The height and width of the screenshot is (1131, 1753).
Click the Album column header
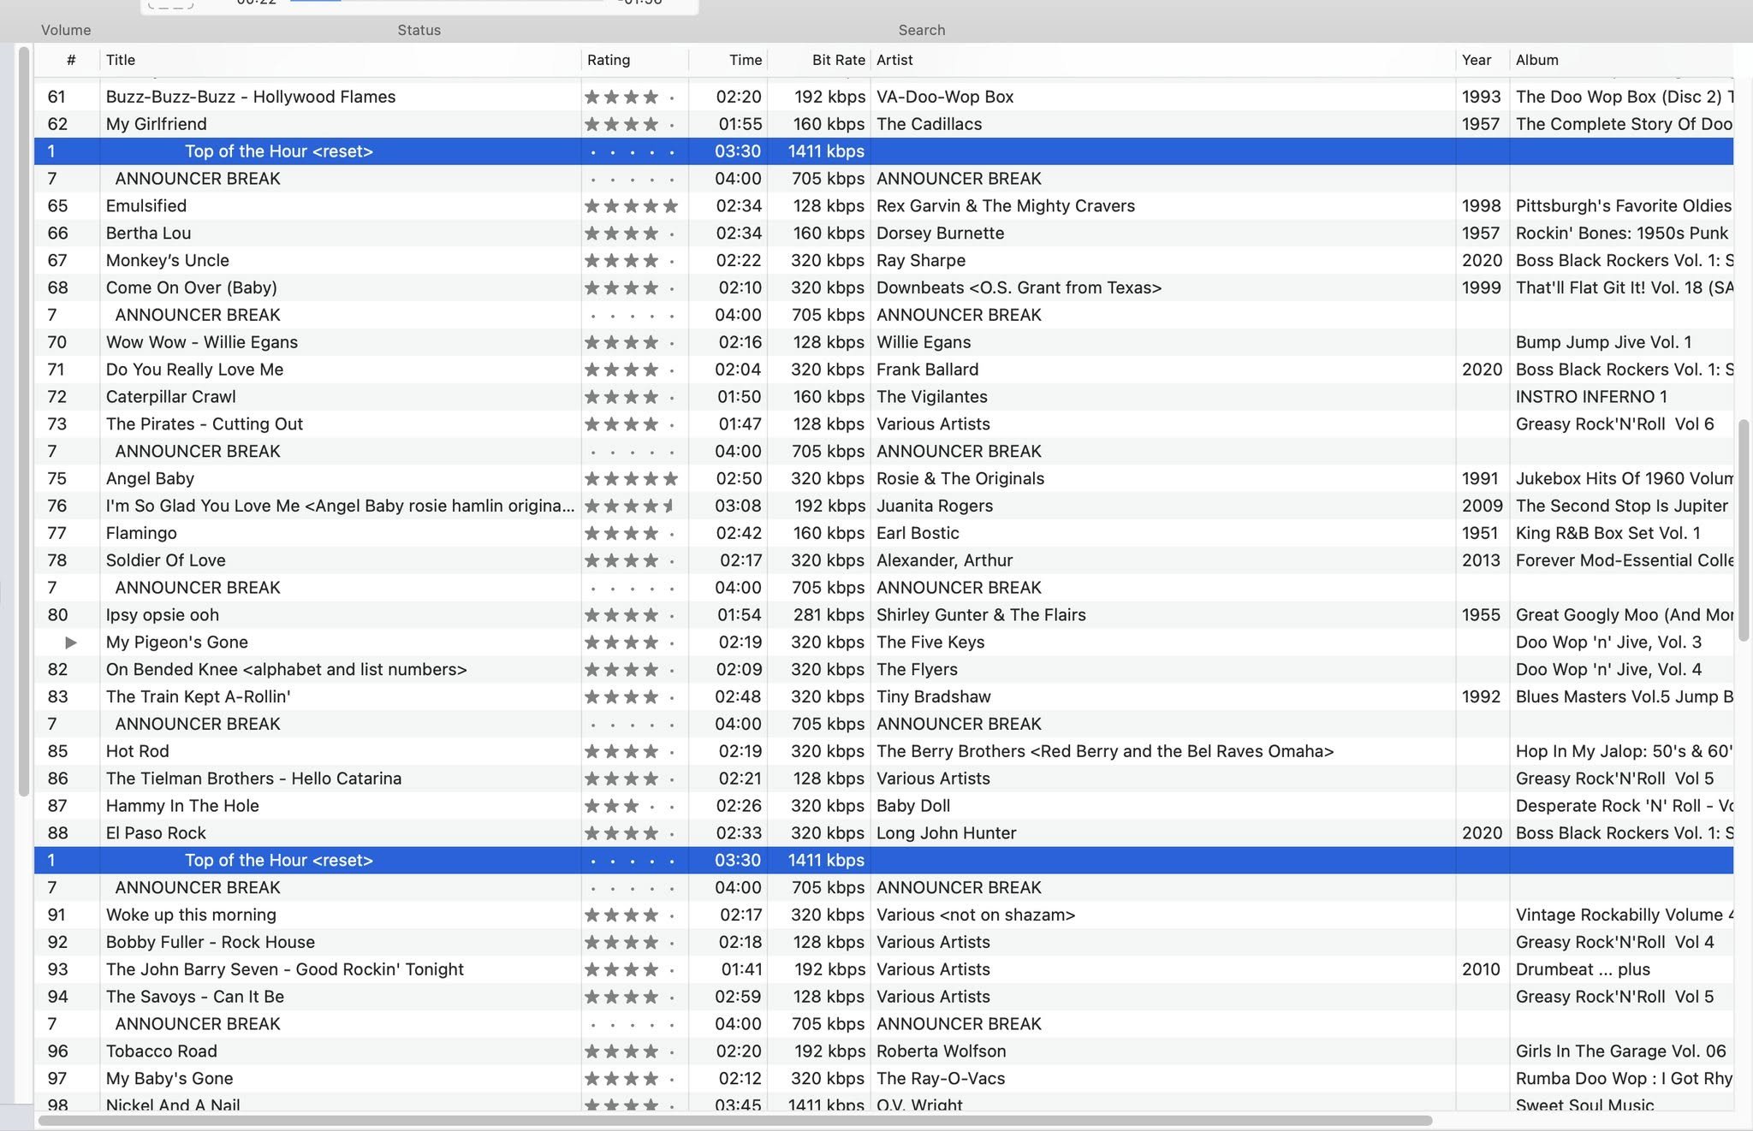(1621, 60)
